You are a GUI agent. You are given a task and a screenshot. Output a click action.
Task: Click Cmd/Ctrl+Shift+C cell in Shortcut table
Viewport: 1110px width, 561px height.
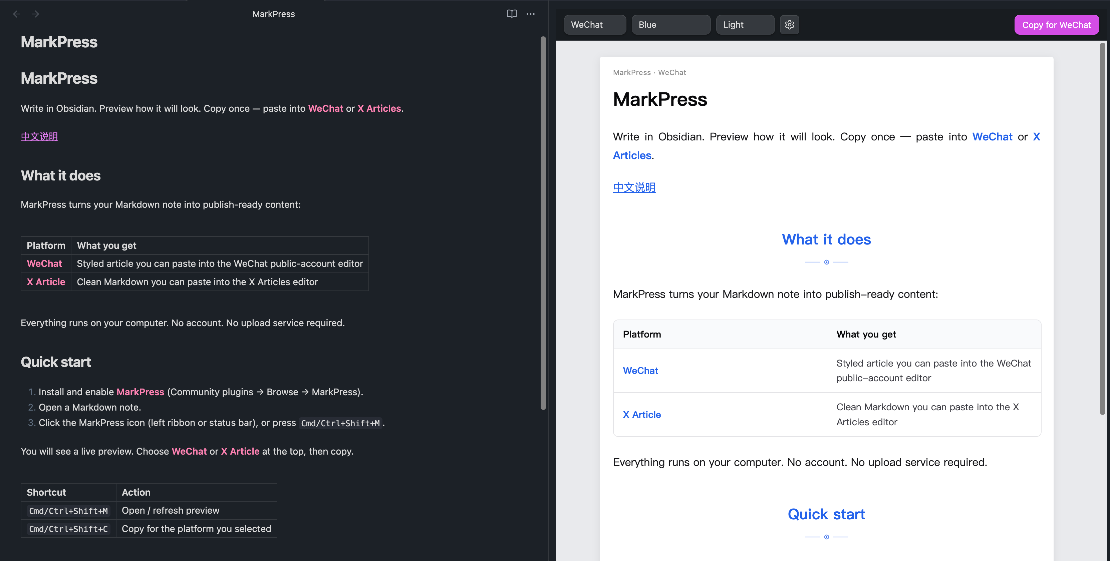click(68, 529)
